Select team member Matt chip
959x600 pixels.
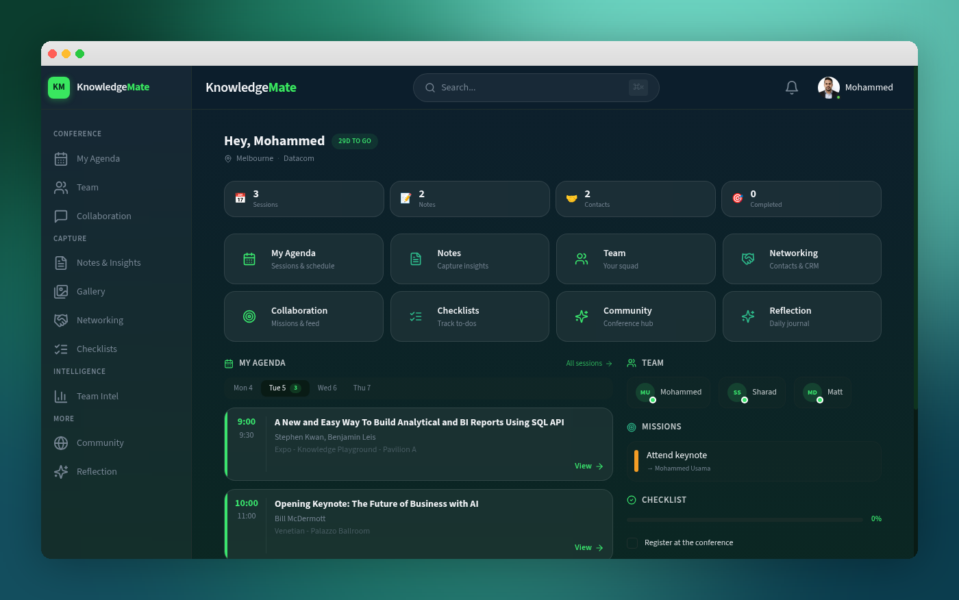coord(823,392)
